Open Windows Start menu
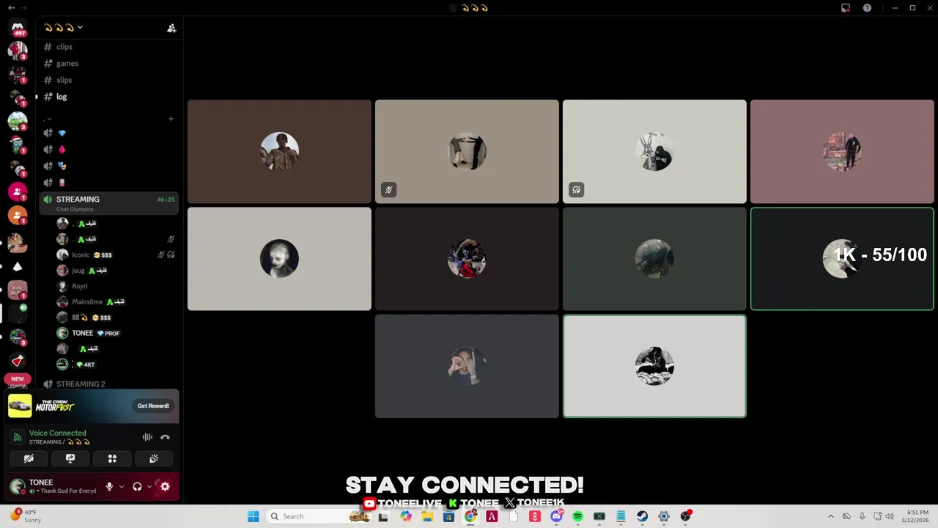 click(x=253, y=516)
